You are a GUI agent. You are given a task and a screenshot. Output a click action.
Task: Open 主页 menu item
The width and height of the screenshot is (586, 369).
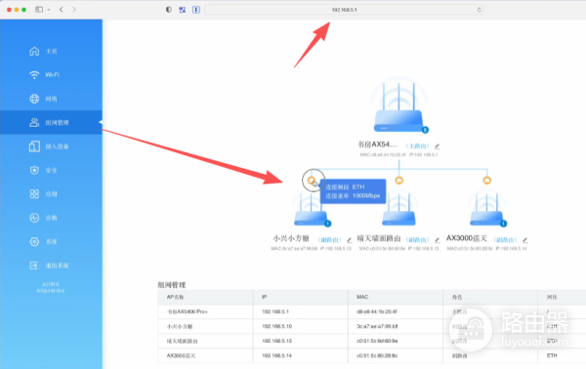point(51,51)
